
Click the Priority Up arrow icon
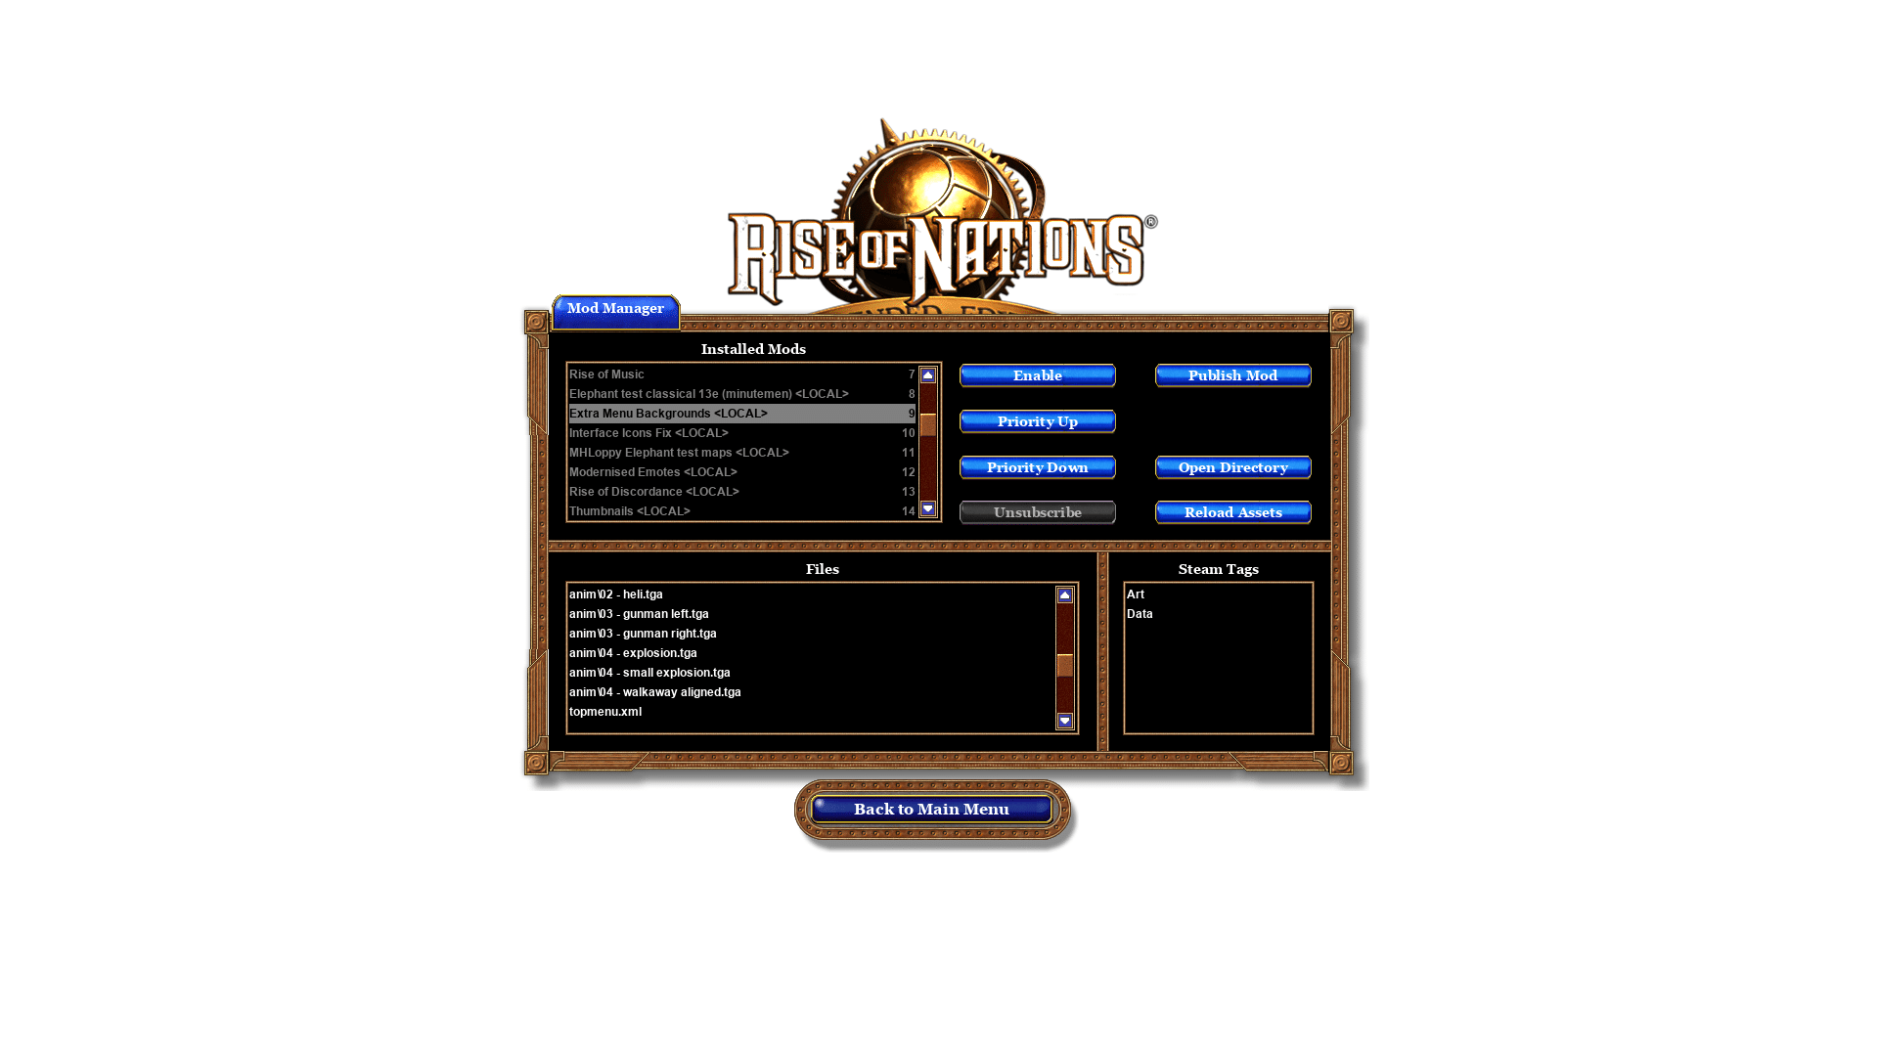(x=1037, y=421)
